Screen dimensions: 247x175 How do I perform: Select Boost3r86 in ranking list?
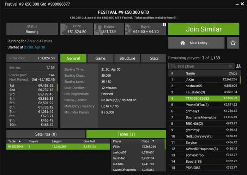[x=204, y=162]
